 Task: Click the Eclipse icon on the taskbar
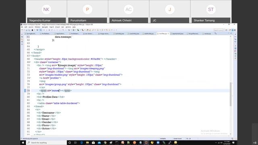click(146, 143)
